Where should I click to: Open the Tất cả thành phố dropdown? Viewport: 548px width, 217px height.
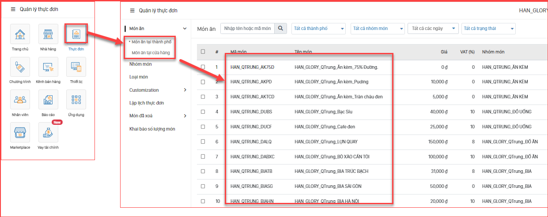318,29
